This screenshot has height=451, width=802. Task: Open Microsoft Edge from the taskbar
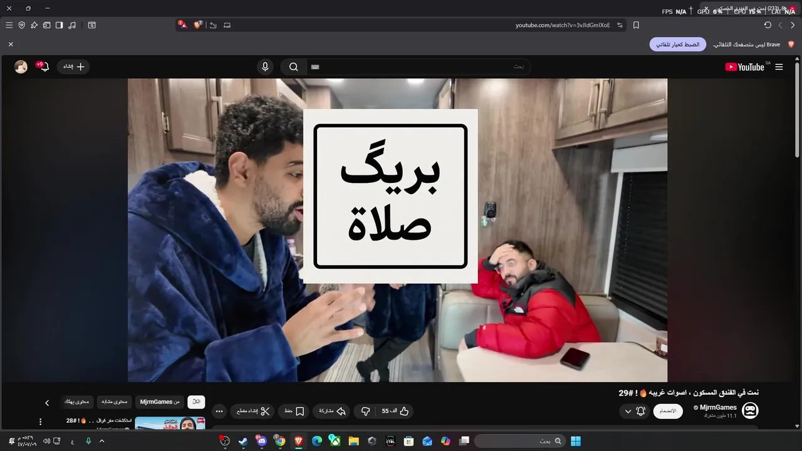[x=317, y=441]
